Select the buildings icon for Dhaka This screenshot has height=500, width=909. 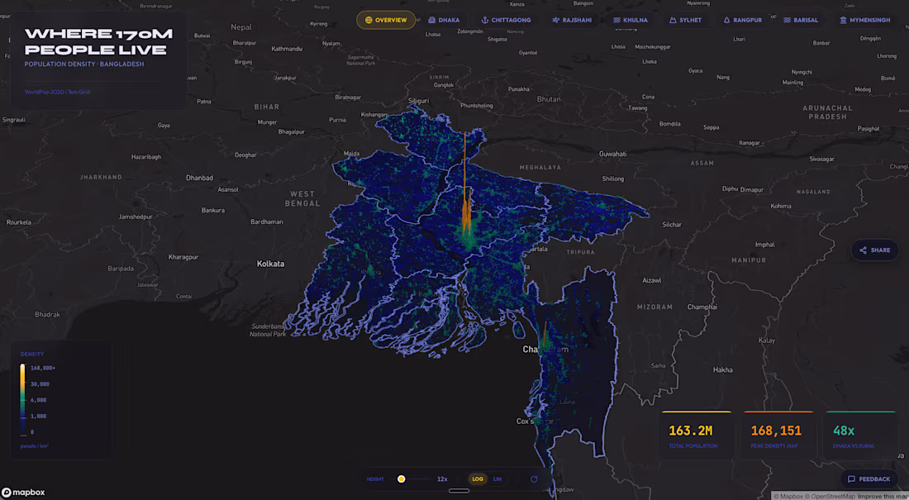click(x=431, y=19)
